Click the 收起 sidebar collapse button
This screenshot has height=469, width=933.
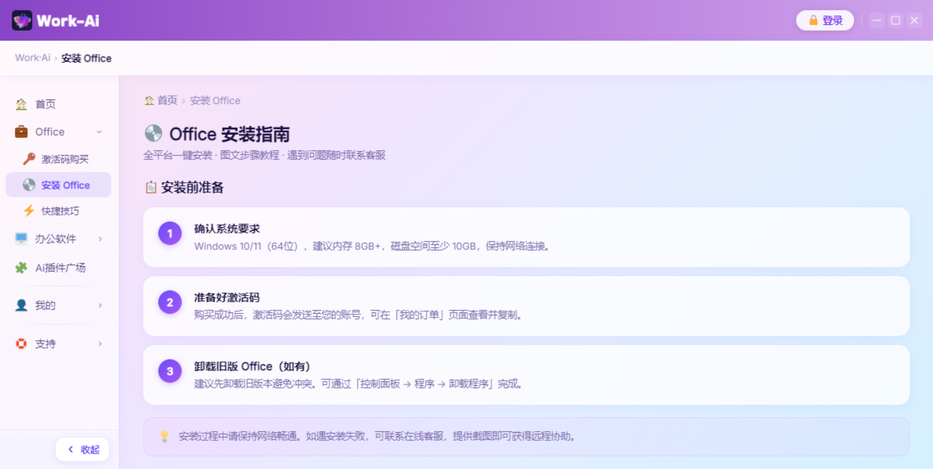82,450
